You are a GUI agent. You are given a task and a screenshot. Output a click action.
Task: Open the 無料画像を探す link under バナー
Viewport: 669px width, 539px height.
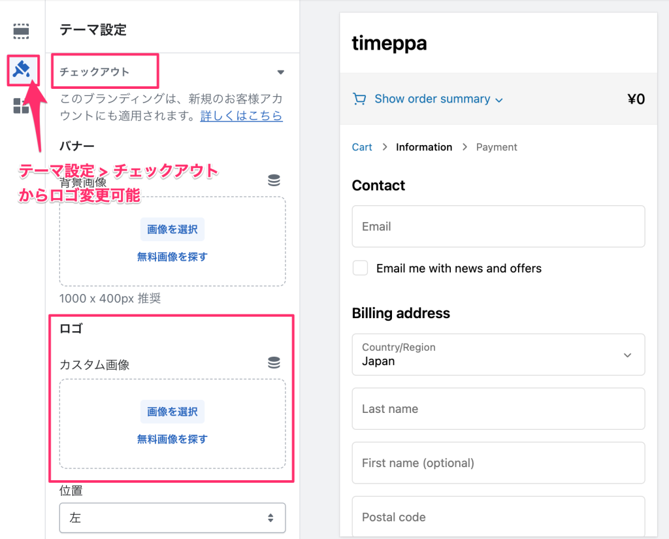pyautogui.click(x=172, y=257)
